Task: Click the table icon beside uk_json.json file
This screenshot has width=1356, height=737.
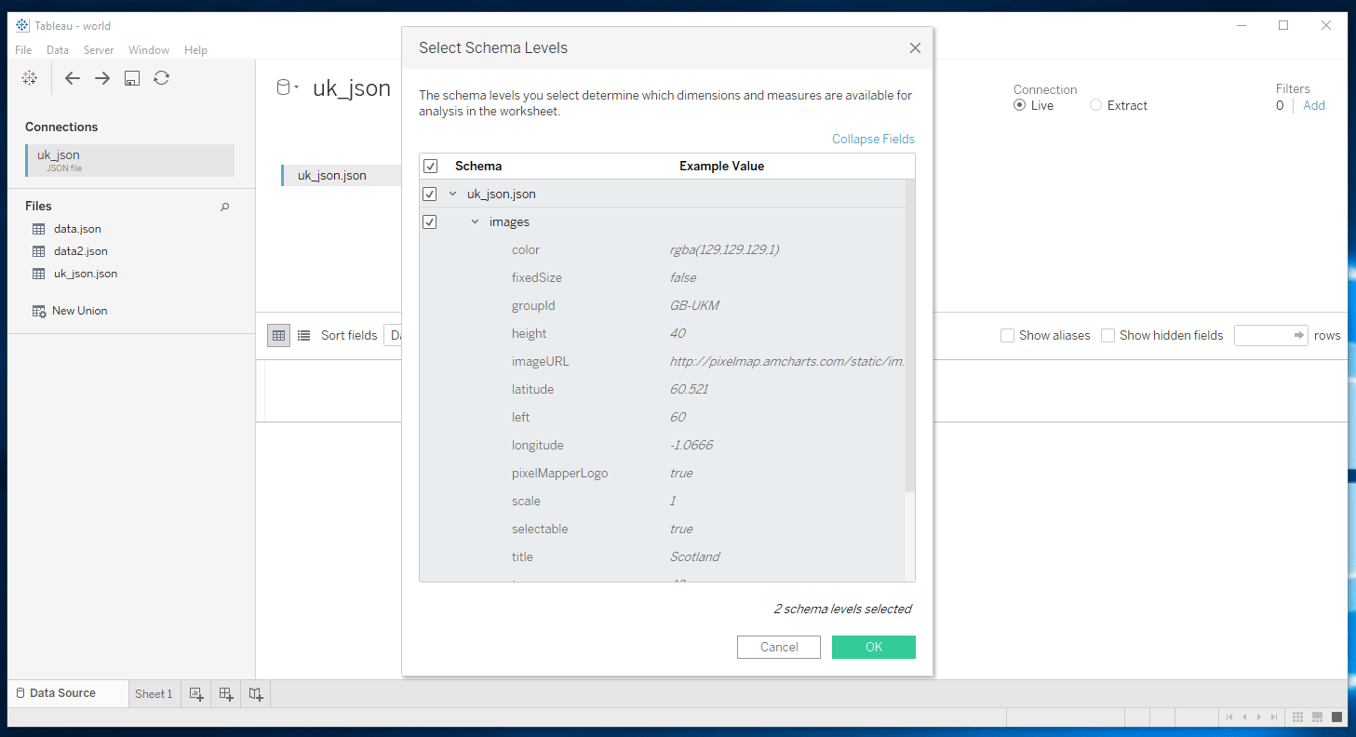Action: coord(39,274)
